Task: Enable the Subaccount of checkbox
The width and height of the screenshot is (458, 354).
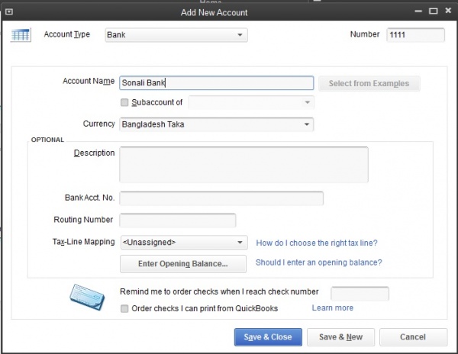Action: pyautogui.click(x=125, y=102)
